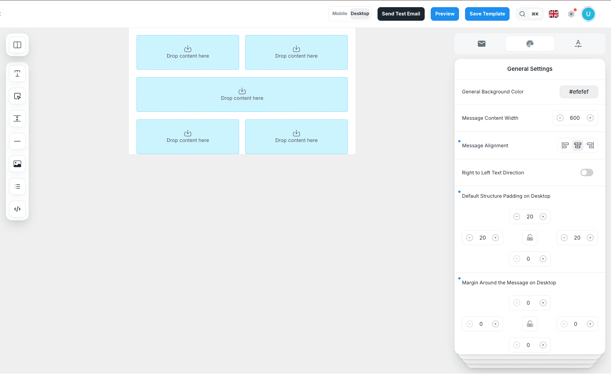Increase right structure padding on desktop
The image size is (611, 374).
tap(590, 238)
